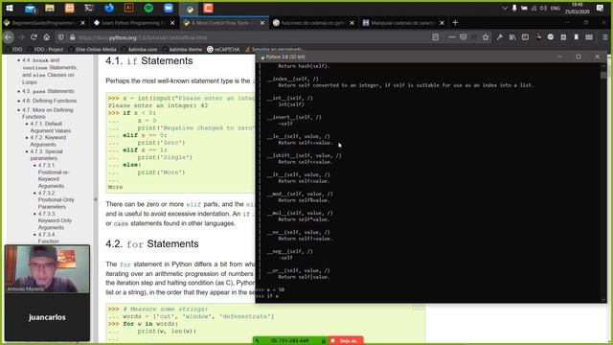
Task: Open the 'FDO - Project' bookmark
Action: coord(45,49)
